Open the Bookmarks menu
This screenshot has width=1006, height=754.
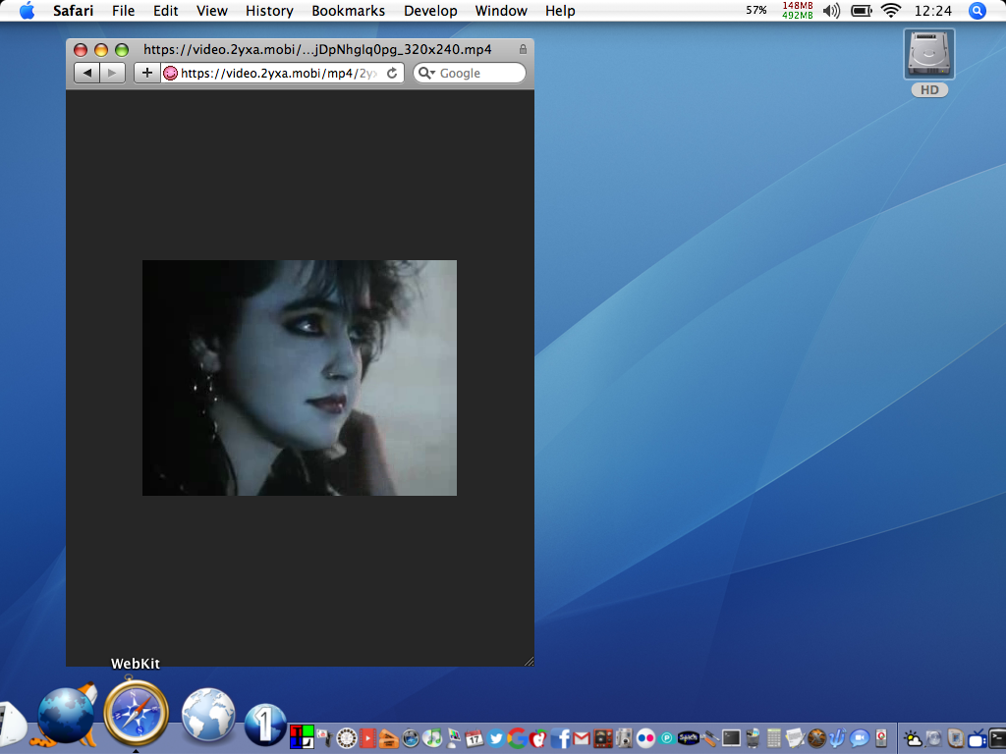click(x=349, y=11)
